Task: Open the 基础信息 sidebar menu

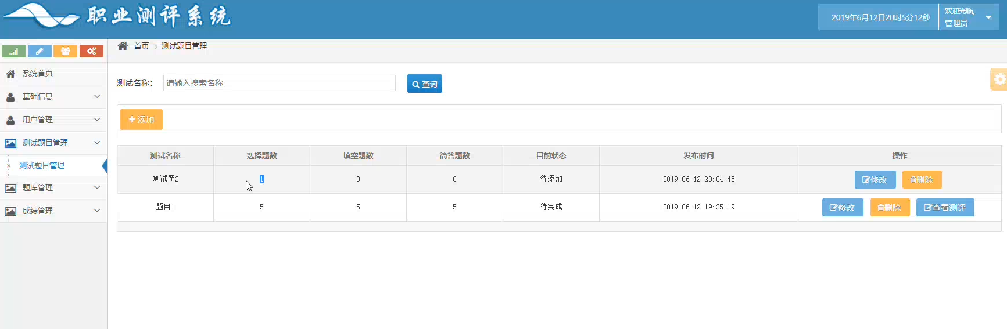Action: pos(53,97)
